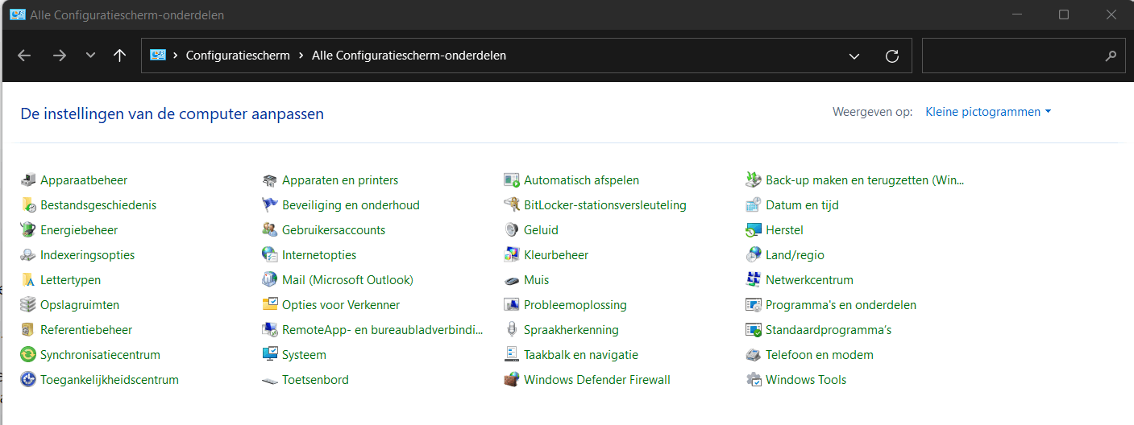Open the Energiebeheer icon

point(28,230)
